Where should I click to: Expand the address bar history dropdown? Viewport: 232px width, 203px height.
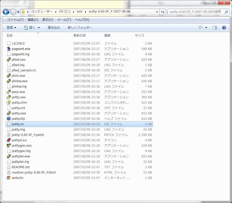click(x=157, y=12)
